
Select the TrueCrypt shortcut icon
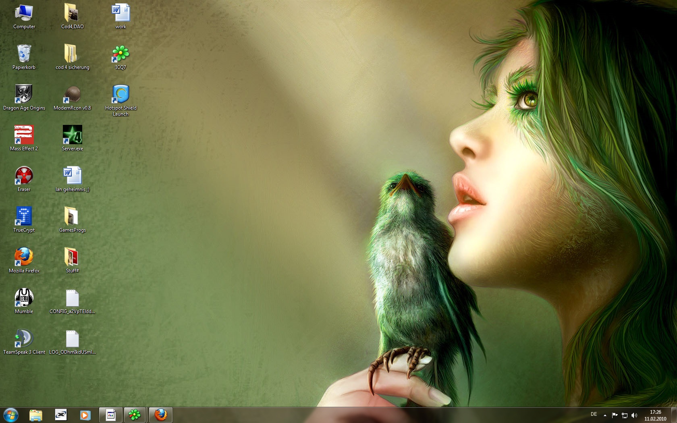click(24, 220)
